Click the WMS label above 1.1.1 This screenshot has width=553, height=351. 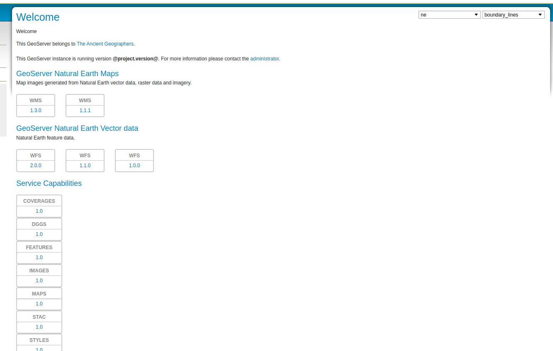point(85,101)
